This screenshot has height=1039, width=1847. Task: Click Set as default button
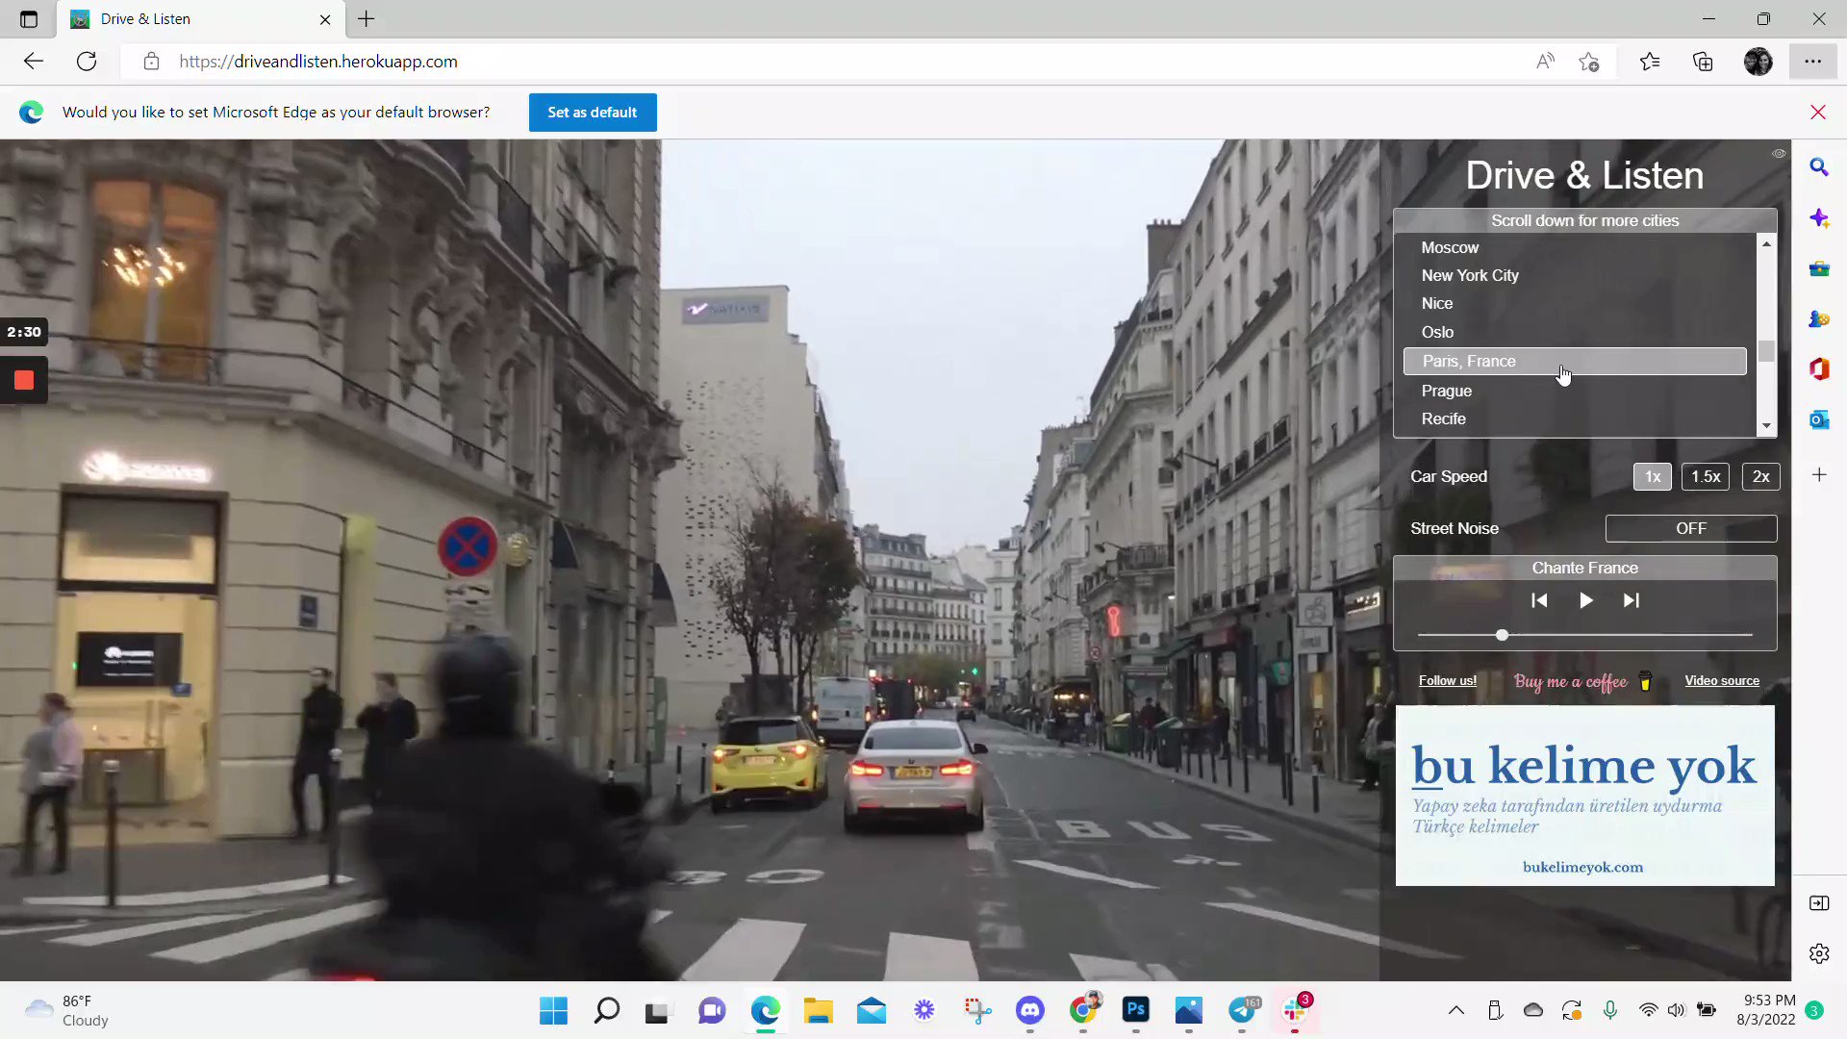(593, 113)
